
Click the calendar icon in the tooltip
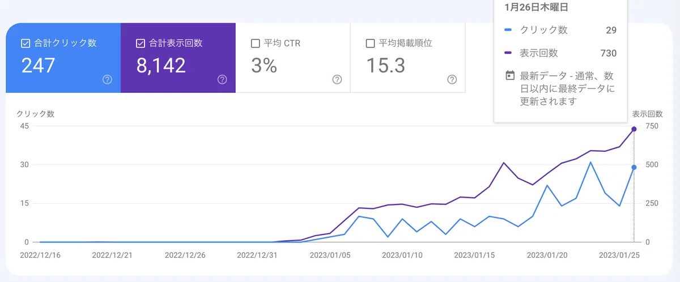(x=509, y=75)
